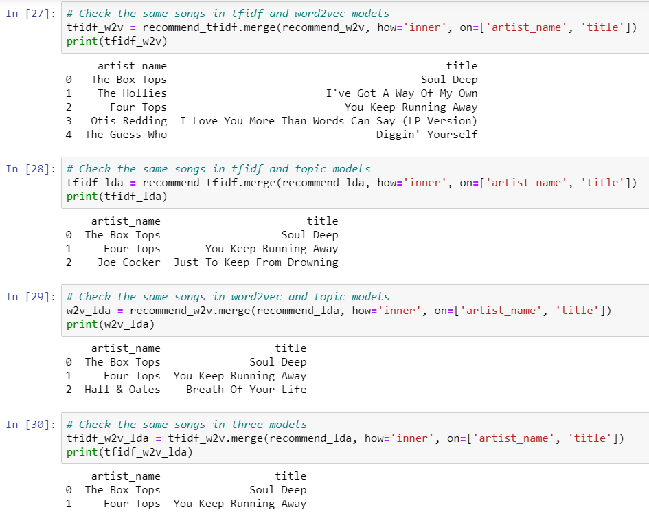Select "The Hollies" artist in the output

pos(132,93)
